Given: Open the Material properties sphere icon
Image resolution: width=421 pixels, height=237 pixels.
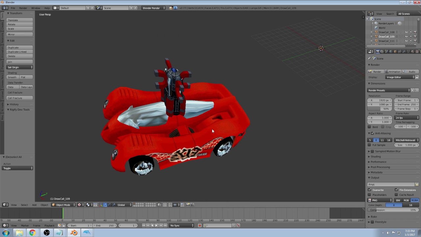Looking at the screenshot, I should [x=412, y=52].
